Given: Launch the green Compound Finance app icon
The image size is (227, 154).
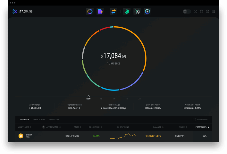Looking at the screenshot, I should 127,12.
